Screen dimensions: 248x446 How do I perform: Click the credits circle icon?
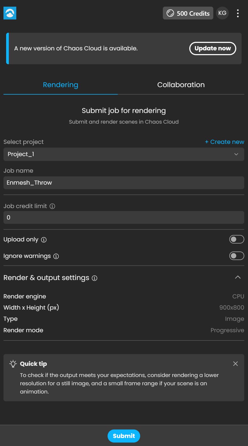(x=170, y=13)
